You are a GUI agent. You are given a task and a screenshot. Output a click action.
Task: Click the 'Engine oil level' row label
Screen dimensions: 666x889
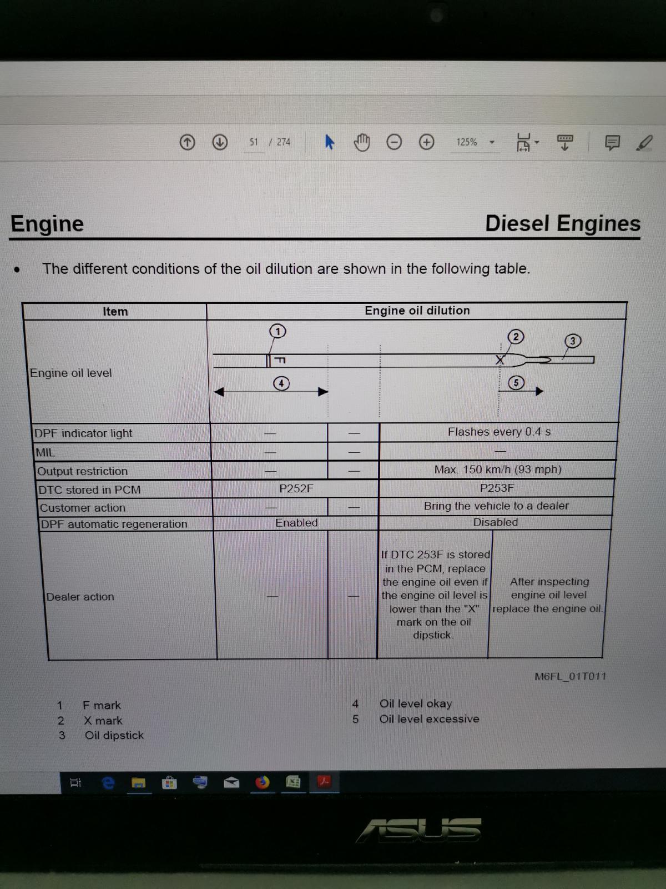pos(70,373)
